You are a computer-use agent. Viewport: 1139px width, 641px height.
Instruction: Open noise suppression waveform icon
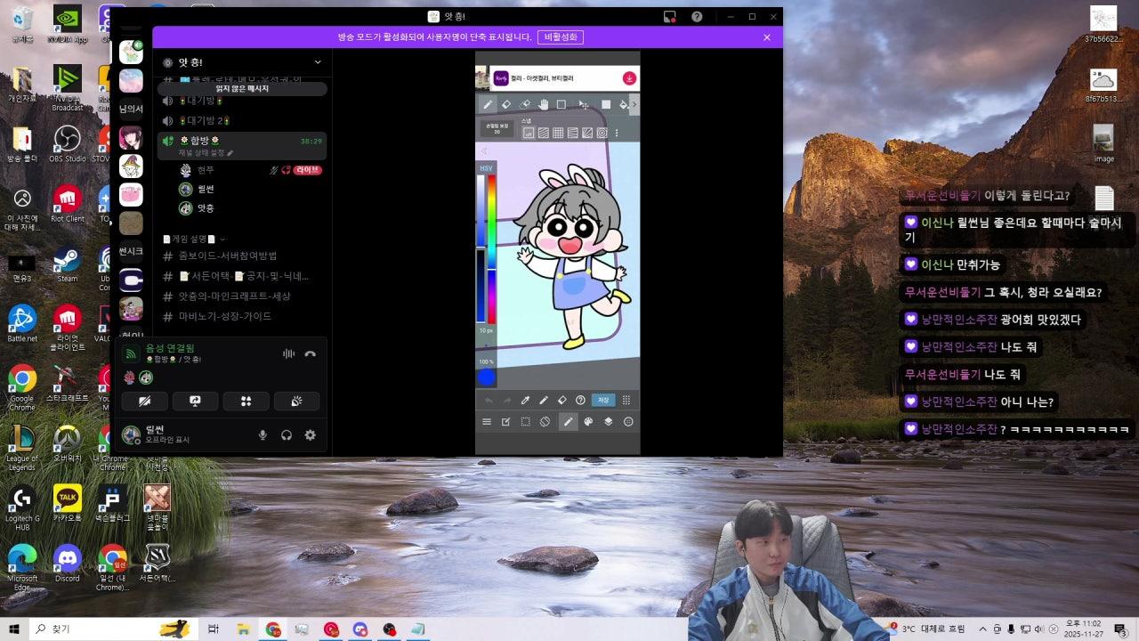288,354
